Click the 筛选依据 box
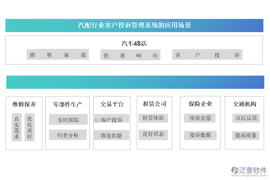The height and width of the screenshot is (180, 270). coord(111,135)
